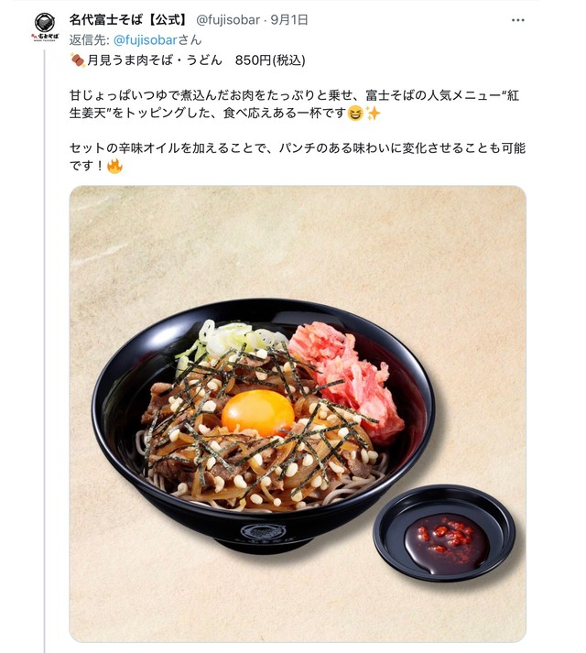Open the attached soba bowl photo
The height and width of the screenshot is (653, 586).
click(298, 414)
